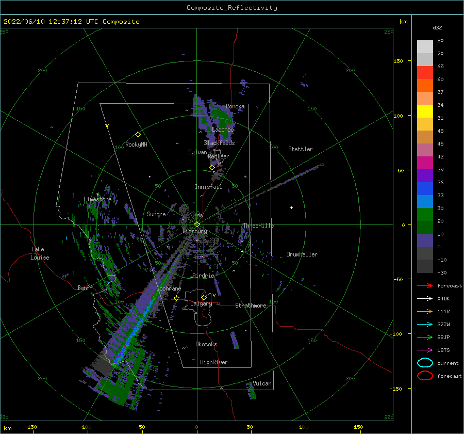Click the dBZ legend heading
464x434 pixels.
point(437,27)
